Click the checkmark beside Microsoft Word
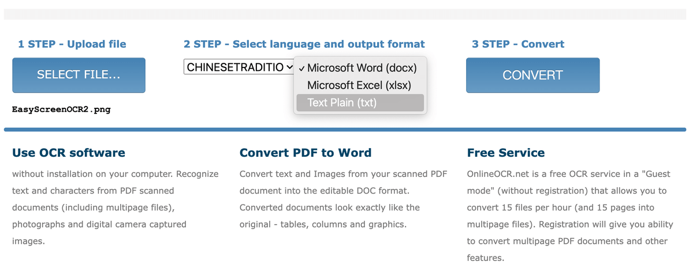The height and width of the screenshot is (276, 693). coord(303,68)
